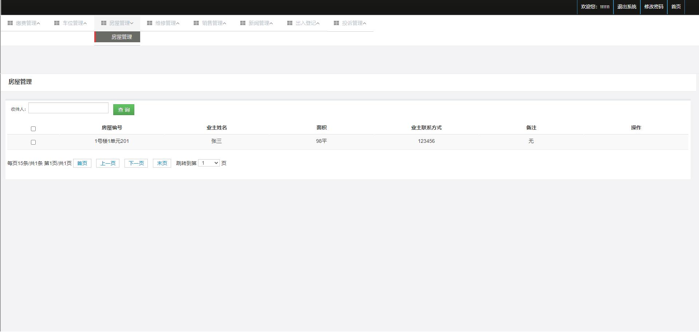The height and width of the screenshot is (333, 699).
Task: Click grid icon beside 维修管理
Action: [x=150, y=23]
